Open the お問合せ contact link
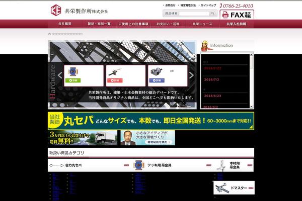The height and width of the screenshot is (201, 302). [170, 6]
